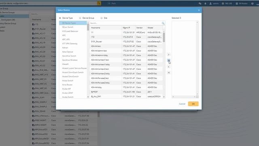Select device row ASA-AA/context2/stby
This screenshot has height=146, width=259.
click(126, 73)
